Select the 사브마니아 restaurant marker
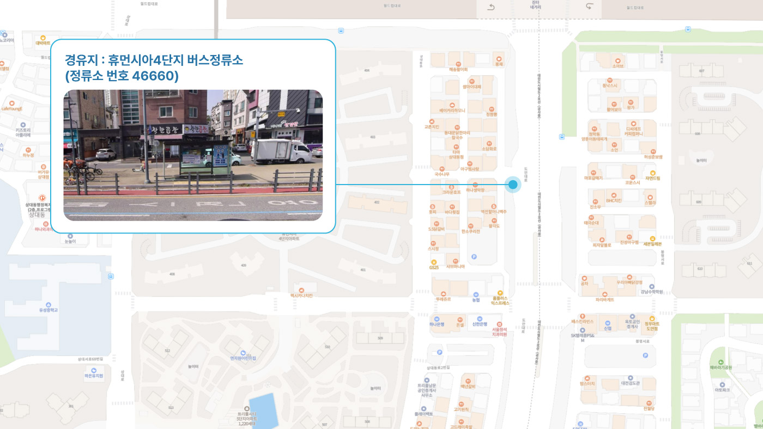The height and width of the screenshot is (429, 763). 455,260
